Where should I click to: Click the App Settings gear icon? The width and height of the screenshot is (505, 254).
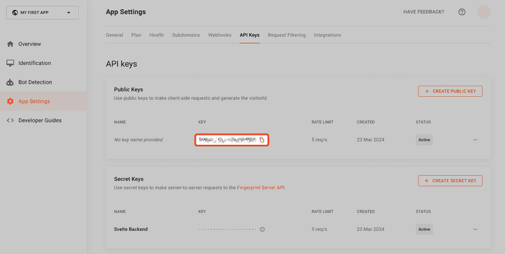(11, 101)
